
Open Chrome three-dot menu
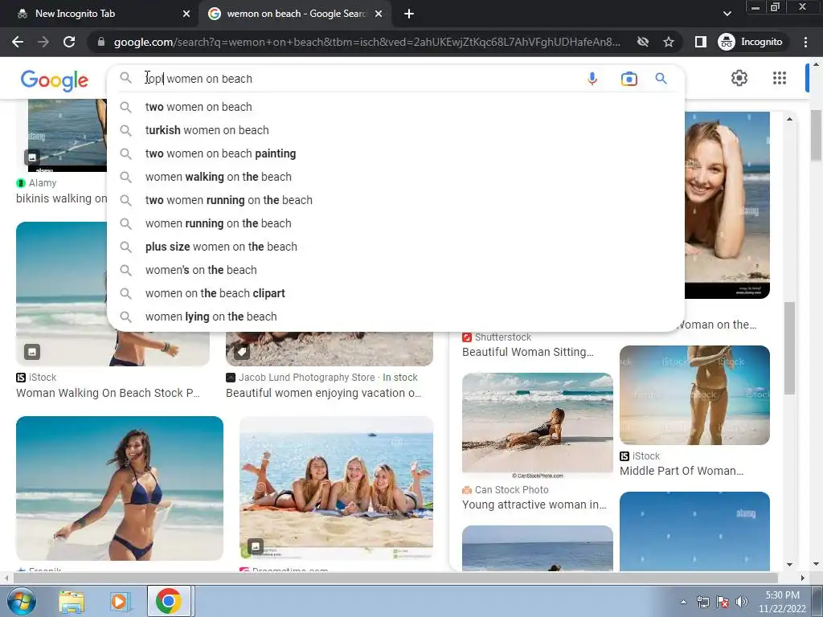click(805, 42)
